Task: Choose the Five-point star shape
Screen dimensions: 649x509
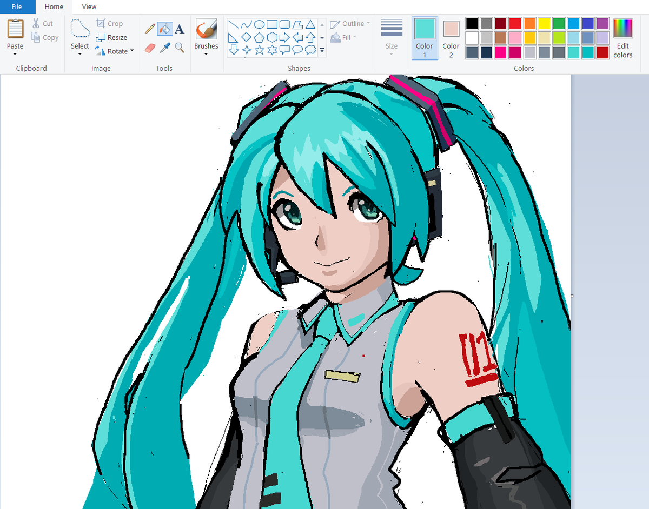Action: click(259, 50)
